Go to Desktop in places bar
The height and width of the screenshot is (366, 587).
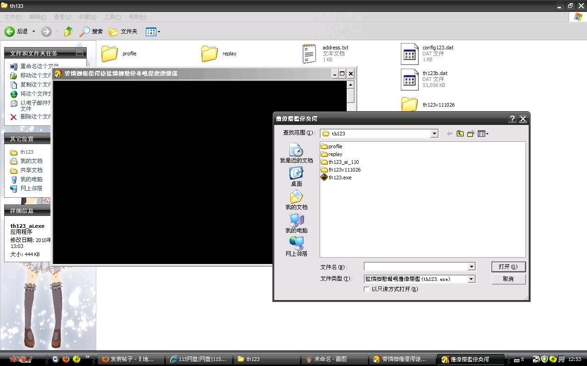coord(296,177)
